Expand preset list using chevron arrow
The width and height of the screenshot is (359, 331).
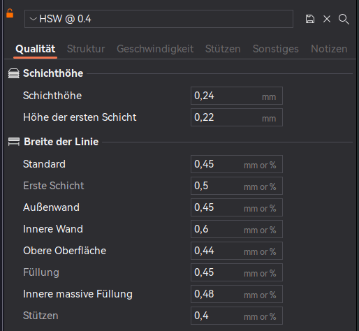point(34,19)
